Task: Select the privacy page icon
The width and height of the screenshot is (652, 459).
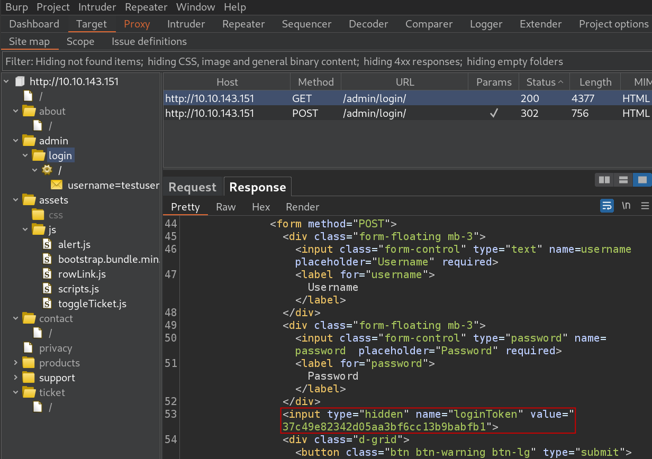Action: 29,348
